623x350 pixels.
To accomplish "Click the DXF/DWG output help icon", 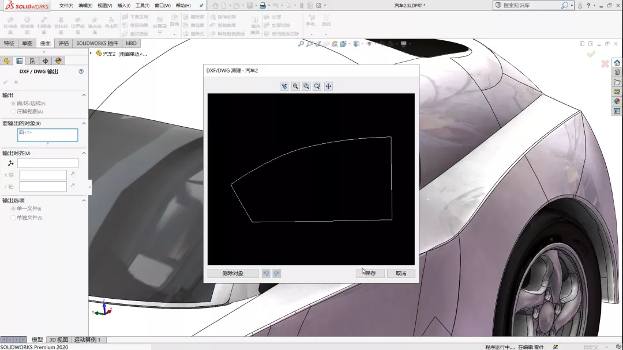I will pos(81,71).
